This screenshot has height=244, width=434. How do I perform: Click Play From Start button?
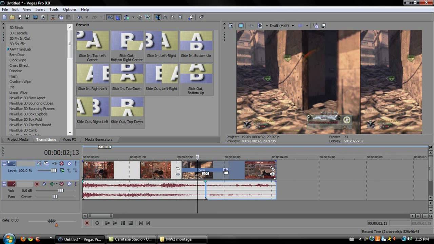(107, 223)
